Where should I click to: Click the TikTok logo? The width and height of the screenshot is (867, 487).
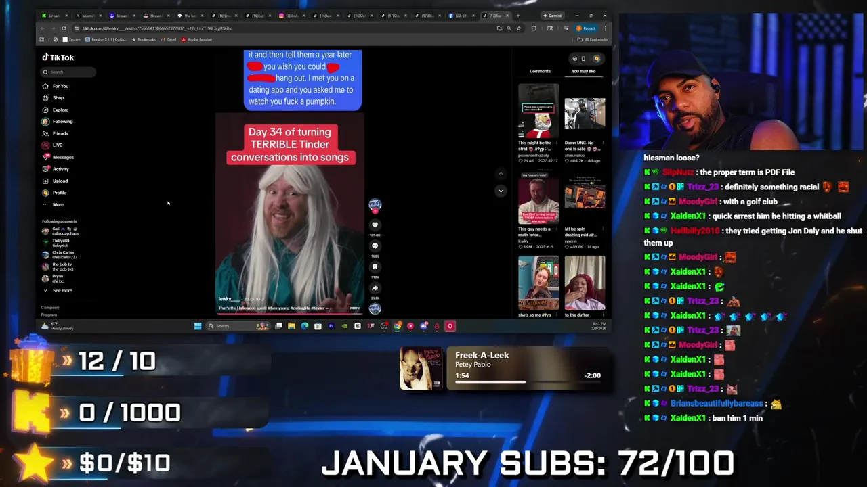[x=58, y=57]
